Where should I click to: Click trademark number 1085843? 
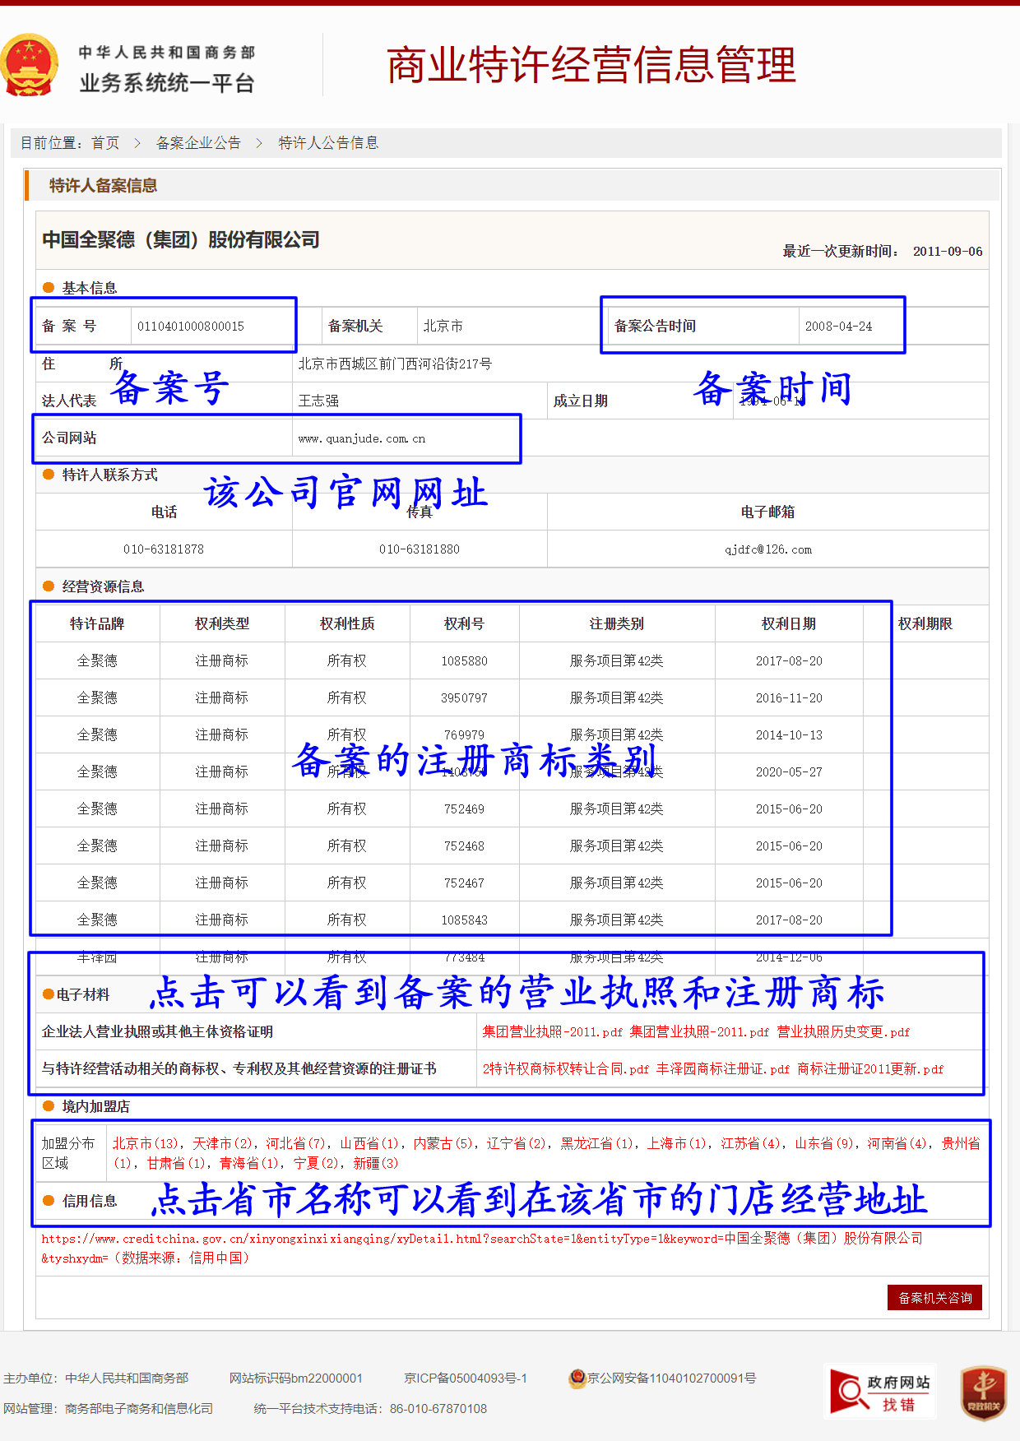click(x=465, y=920)
